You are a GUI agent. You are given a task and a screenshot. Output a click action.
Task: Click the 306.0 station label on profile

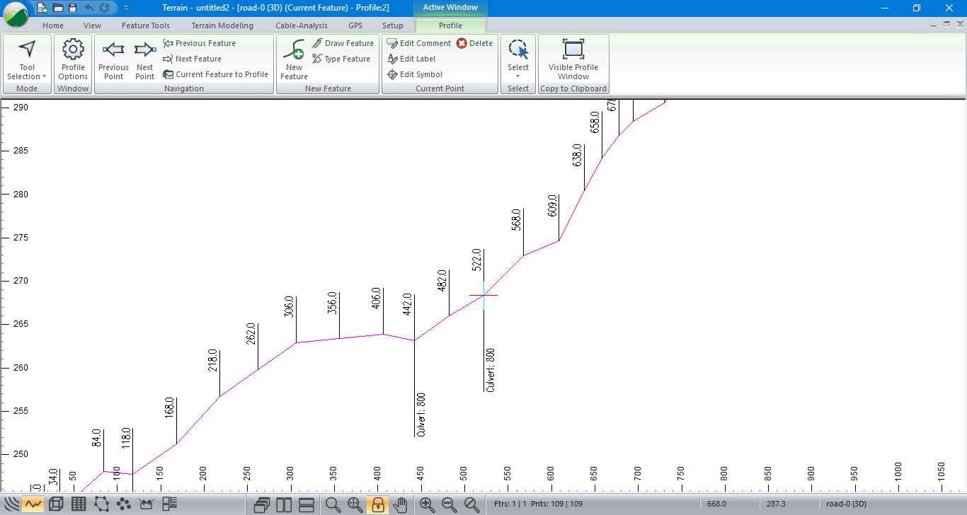click(289, 306)
